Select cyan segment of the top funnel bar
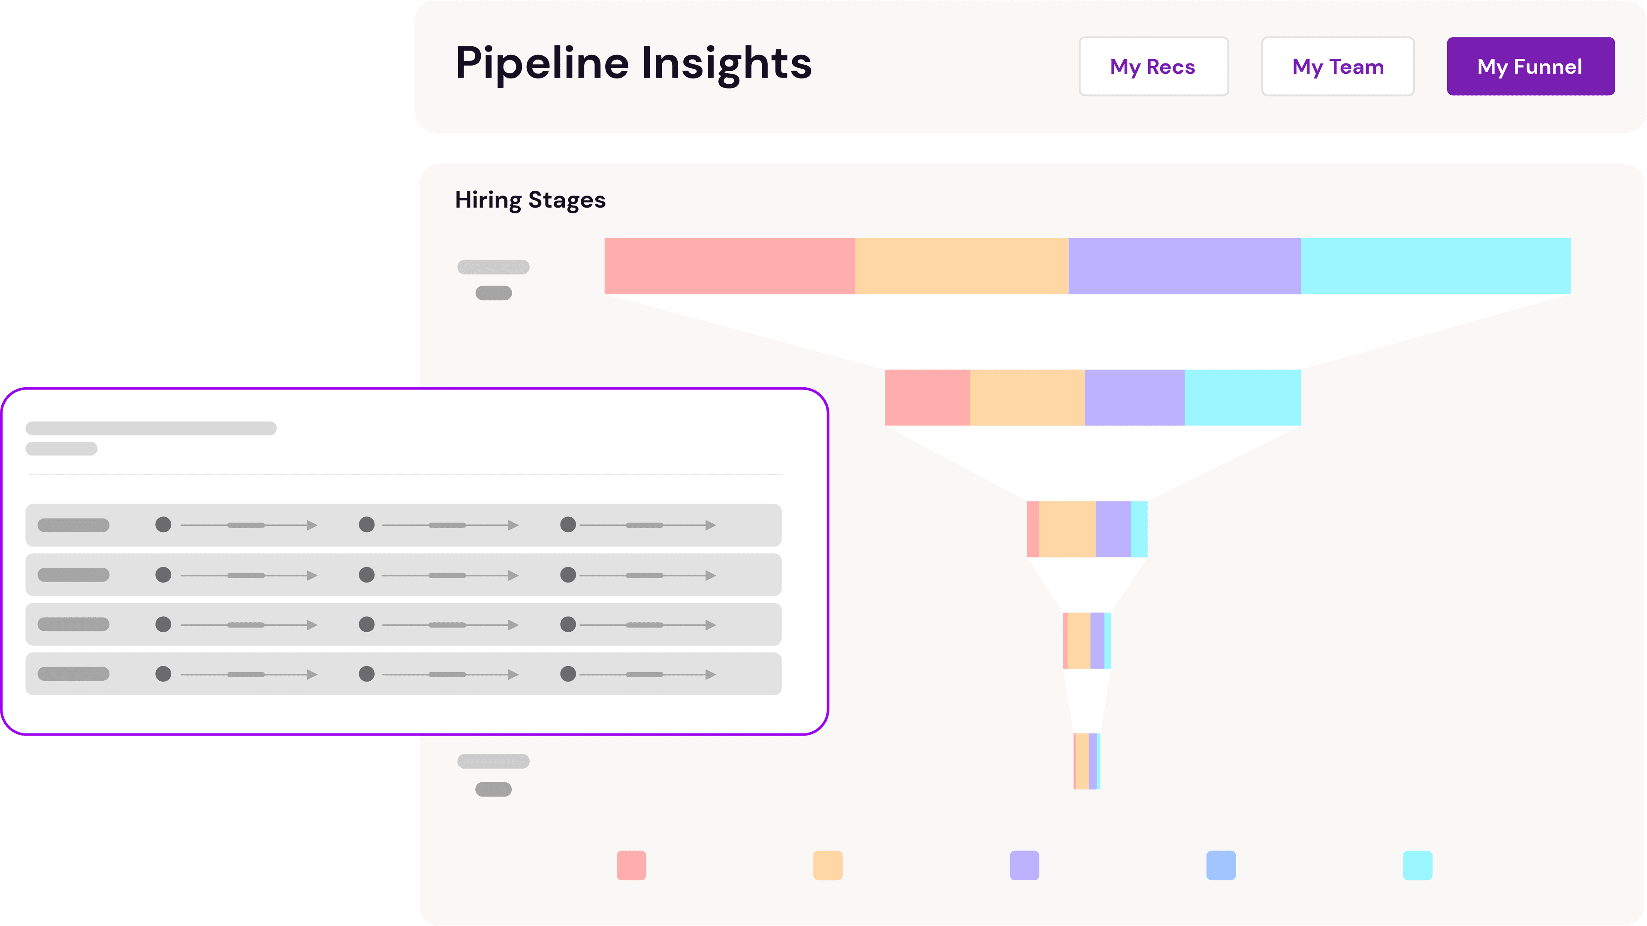1647x926 pixels. tap(1436, 266)
